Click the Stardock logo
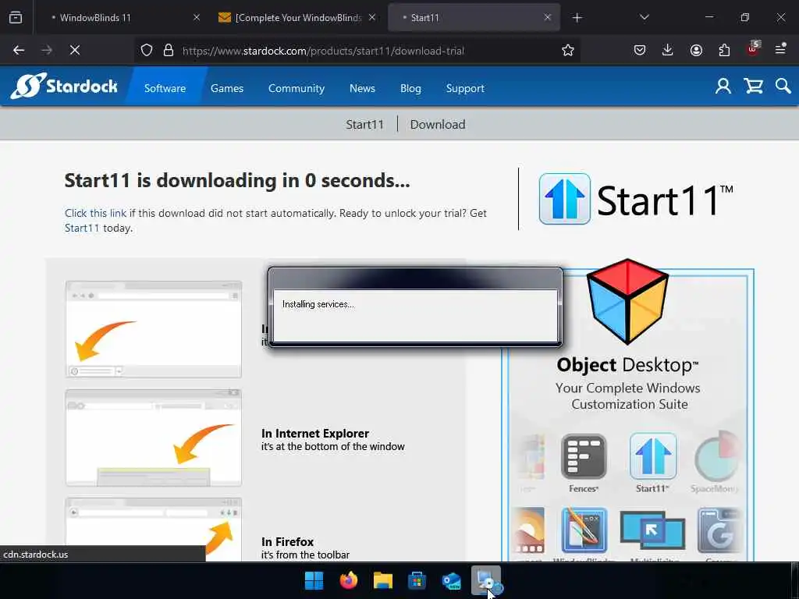Viewport: 799px width, 599px height. tap(64, 86)
